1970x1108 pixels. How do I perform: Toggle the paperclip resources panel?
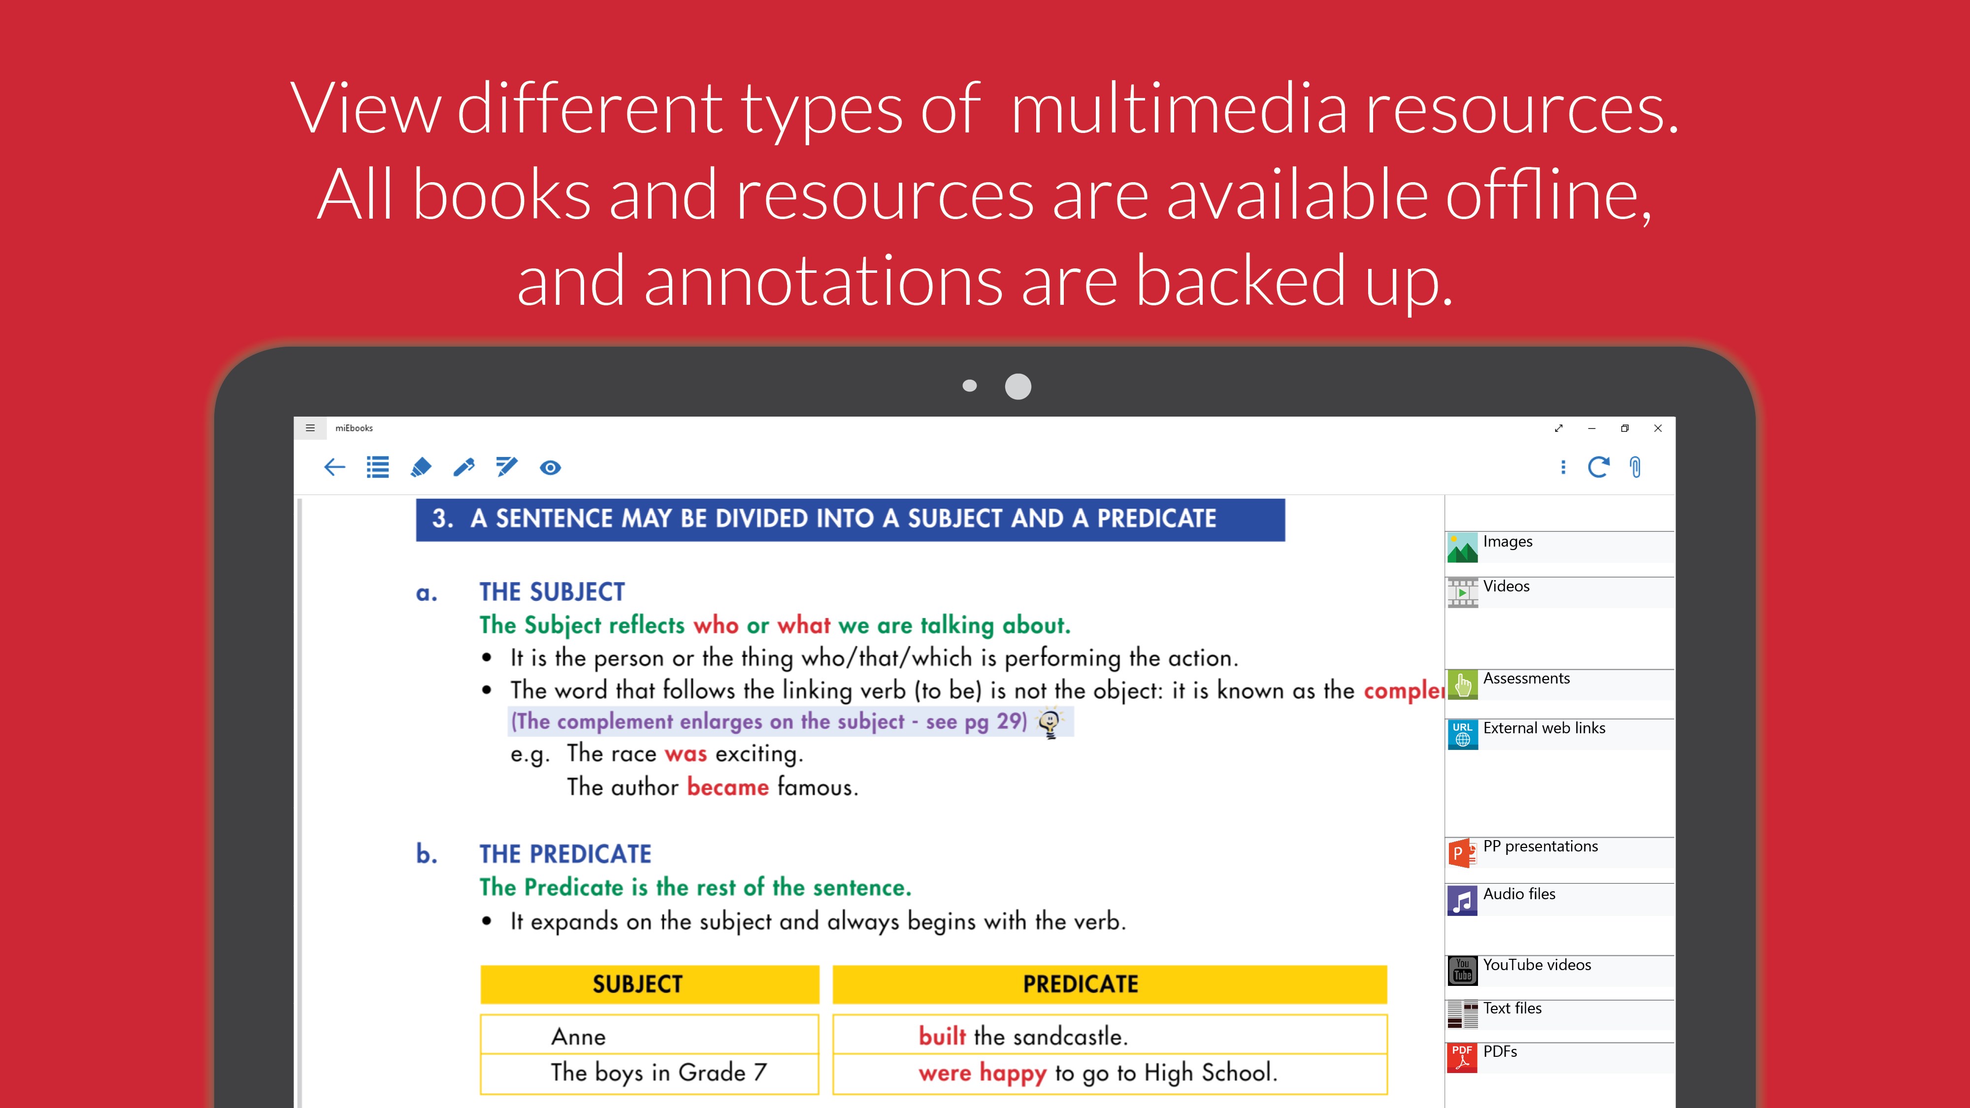[x=1635, y=467]
